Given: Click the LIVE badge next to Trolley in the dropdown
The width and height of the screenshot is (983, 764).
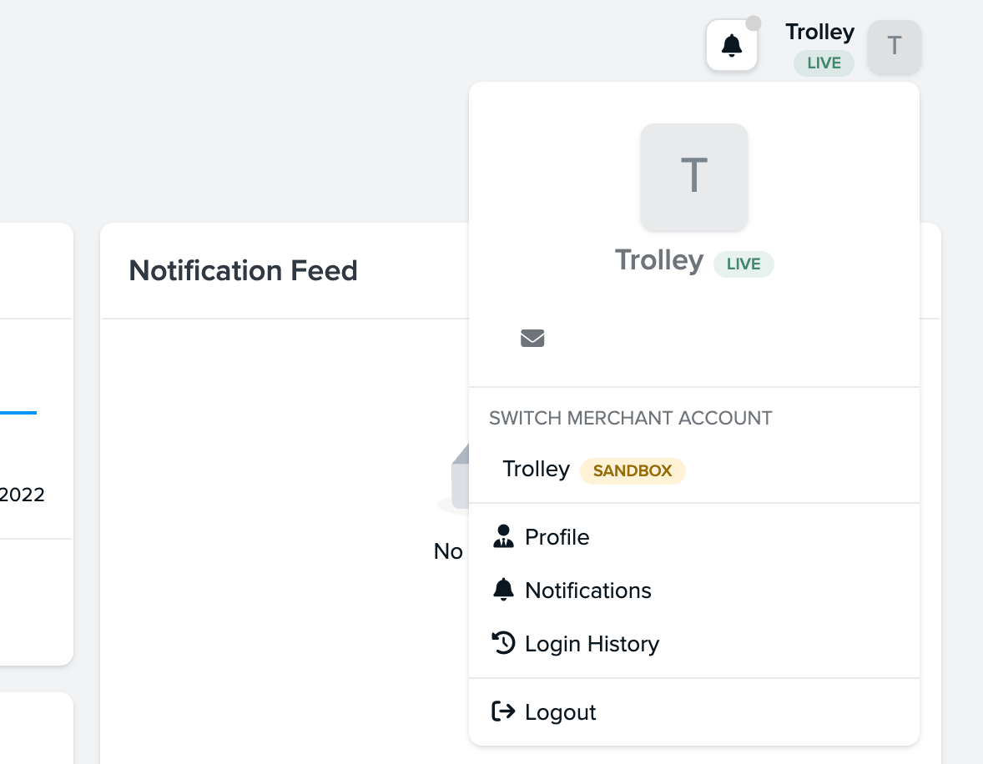Looking at the screenshot, I should pos(743,264).
